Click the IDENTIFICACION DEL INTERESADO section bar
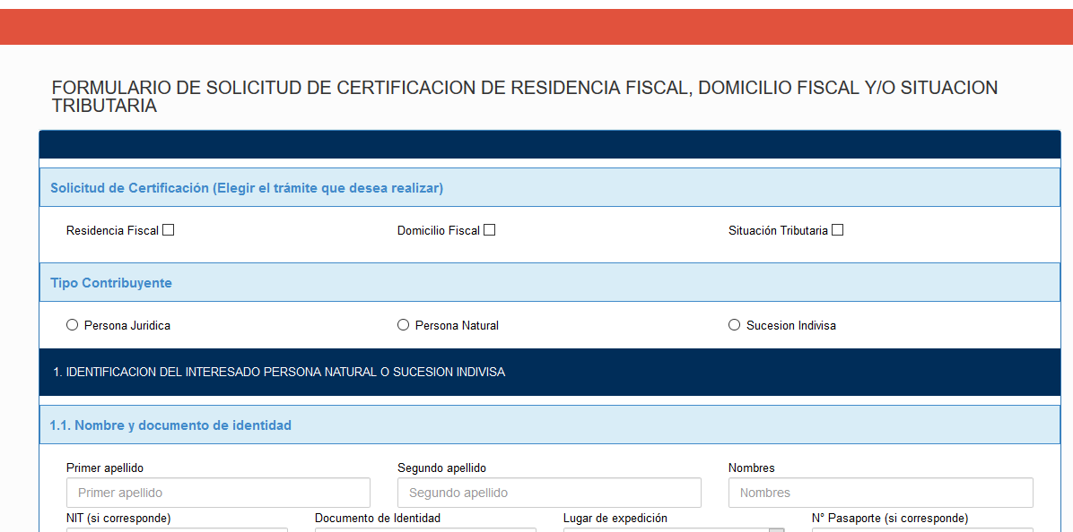Viewport: 1073px width, 532px height. (548, 372)
